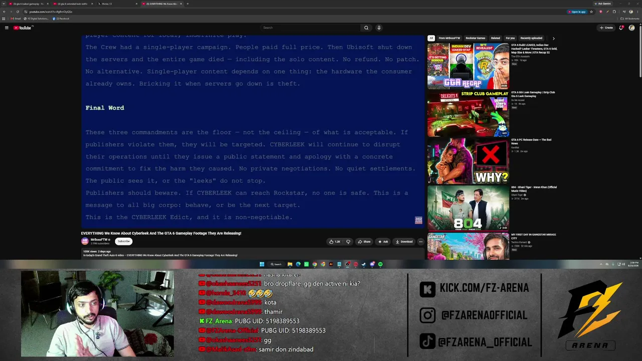Open the Chrome three-dot menu
Image resolution: width=642 pixels, height=361 pixels.
637,12
